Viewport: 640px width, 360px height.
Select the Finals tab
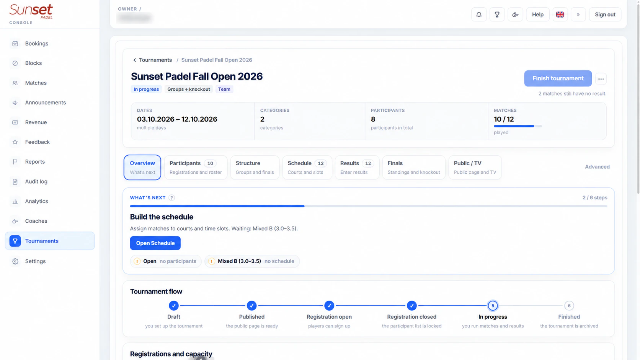[414, 167]
